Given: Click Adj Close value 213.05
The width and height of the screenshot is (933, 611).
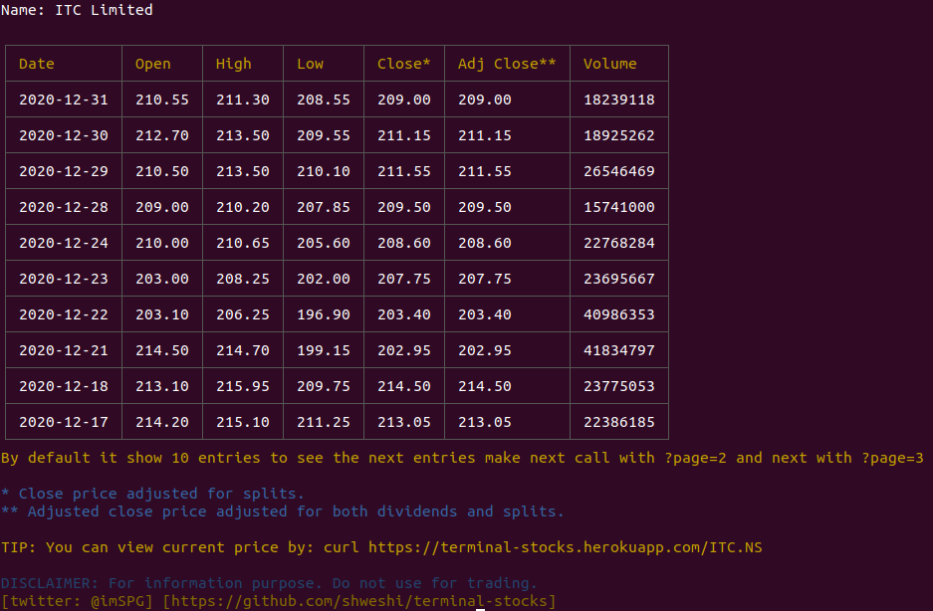Looking at the screenshot, I should click(484, 422).
